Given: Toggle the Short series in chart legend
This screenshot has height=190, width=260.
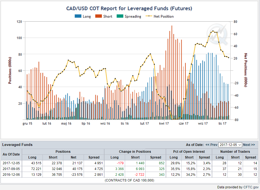Looking at the screenshot, I should click(x=104, y=16).
